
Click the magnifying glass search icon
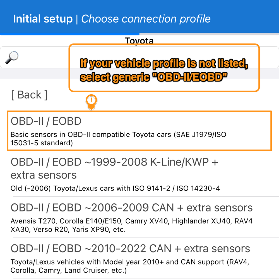click(x=12, y=57)
